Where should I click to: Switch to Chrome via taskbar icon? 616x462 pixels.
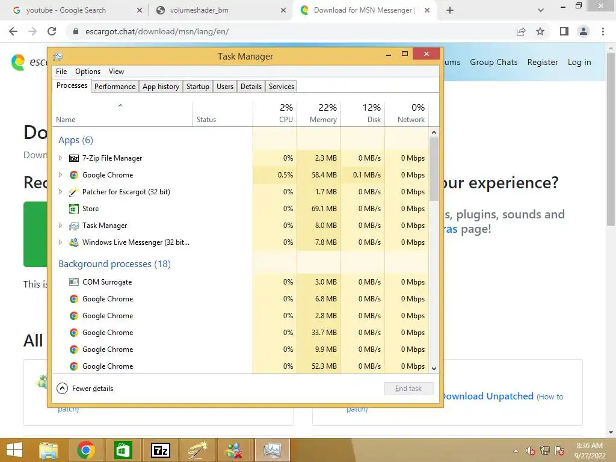pyautogui.click(x=86, y=450)
